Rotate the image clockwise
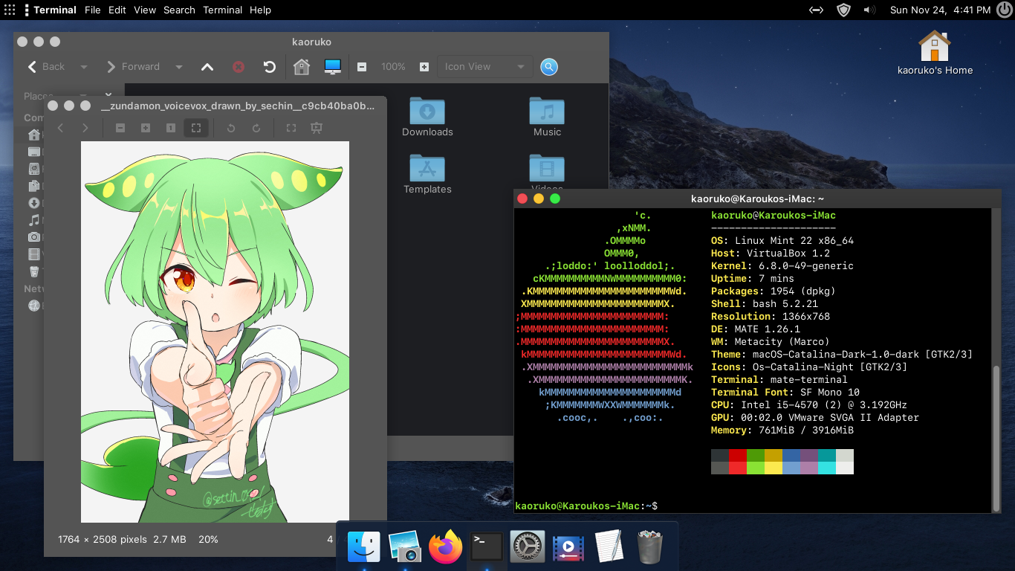 (x=256, y=128)
